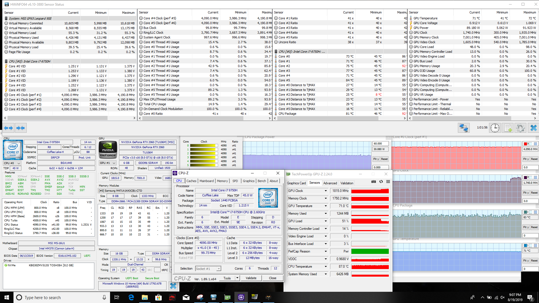Switch to the Caches tab in CPU-Z
The height and width of the screenshot is (303, 539).
point(191,181)
